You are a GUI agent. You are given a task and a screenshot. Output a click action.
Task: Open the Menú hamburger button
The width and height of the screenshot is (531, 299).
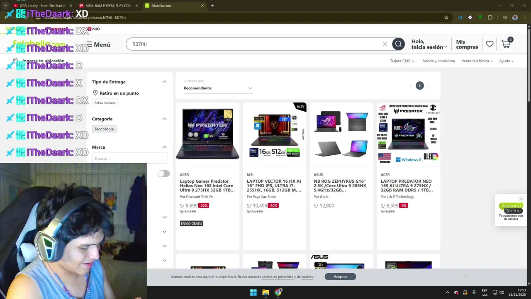tap(98, 44)
